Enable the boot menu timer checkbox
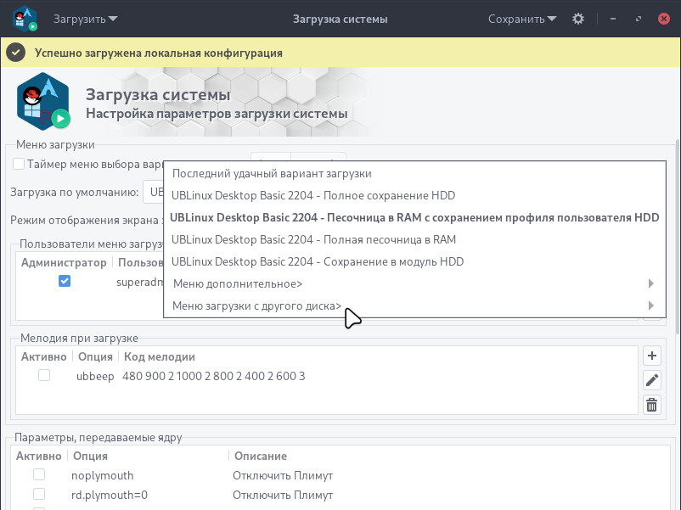 coord(19,164)
